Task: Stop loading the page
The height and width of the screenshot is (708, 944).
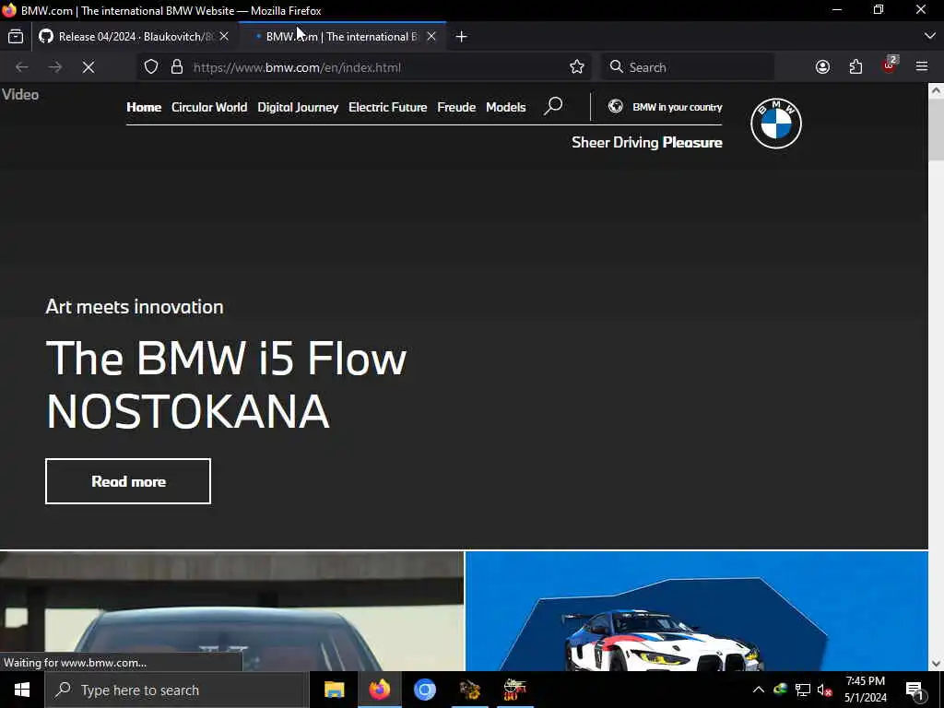Action: (88, 66)
